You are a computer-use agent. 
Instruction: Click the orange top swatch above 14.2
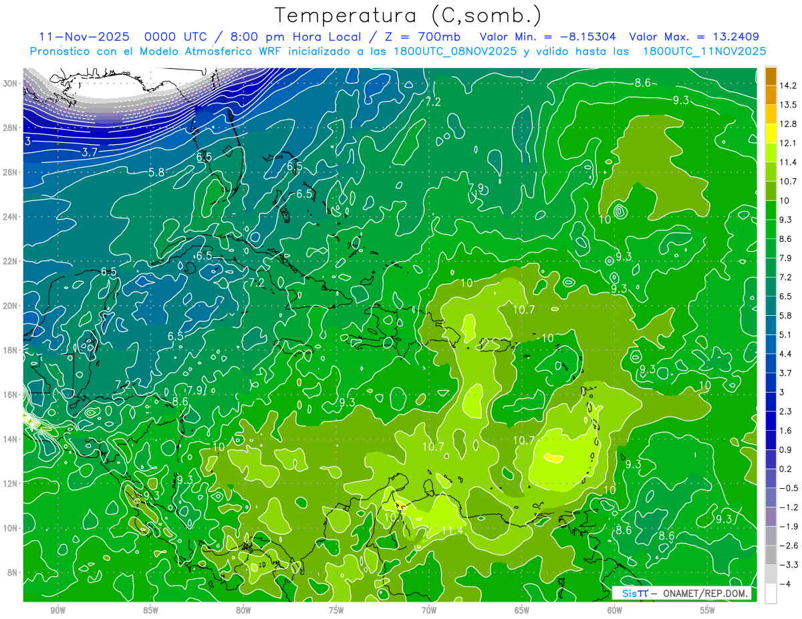tap(771, 76)
